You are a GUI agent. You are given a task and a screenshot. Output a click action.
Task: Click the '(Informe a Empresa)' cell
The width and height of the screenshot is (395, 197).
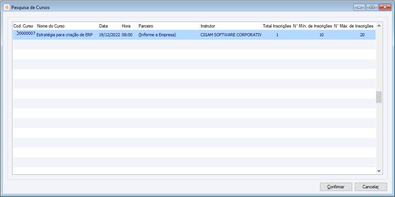click(168, 35)
